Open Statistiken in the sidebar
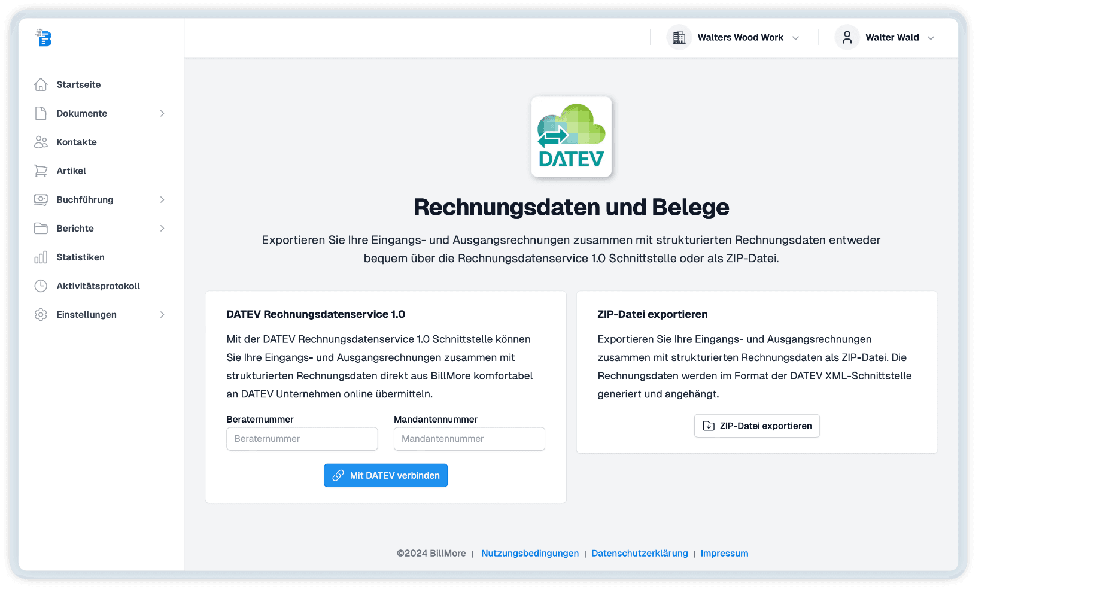 [x=80, y=257]
